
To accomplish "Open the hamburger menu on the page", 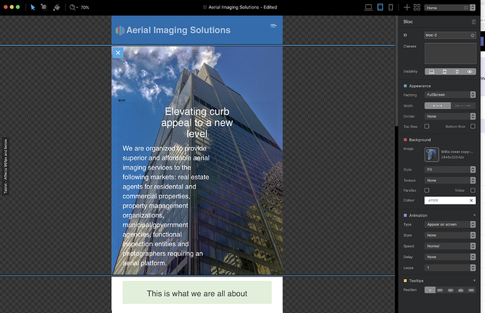I will click(273, 26).
